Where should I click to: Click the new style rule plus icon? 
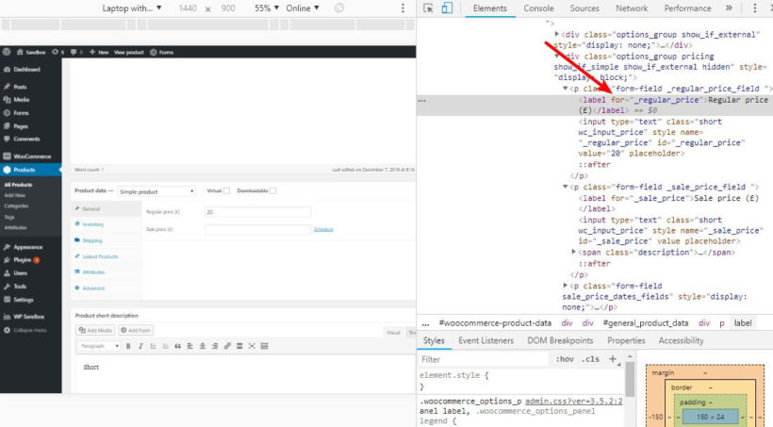613,359
